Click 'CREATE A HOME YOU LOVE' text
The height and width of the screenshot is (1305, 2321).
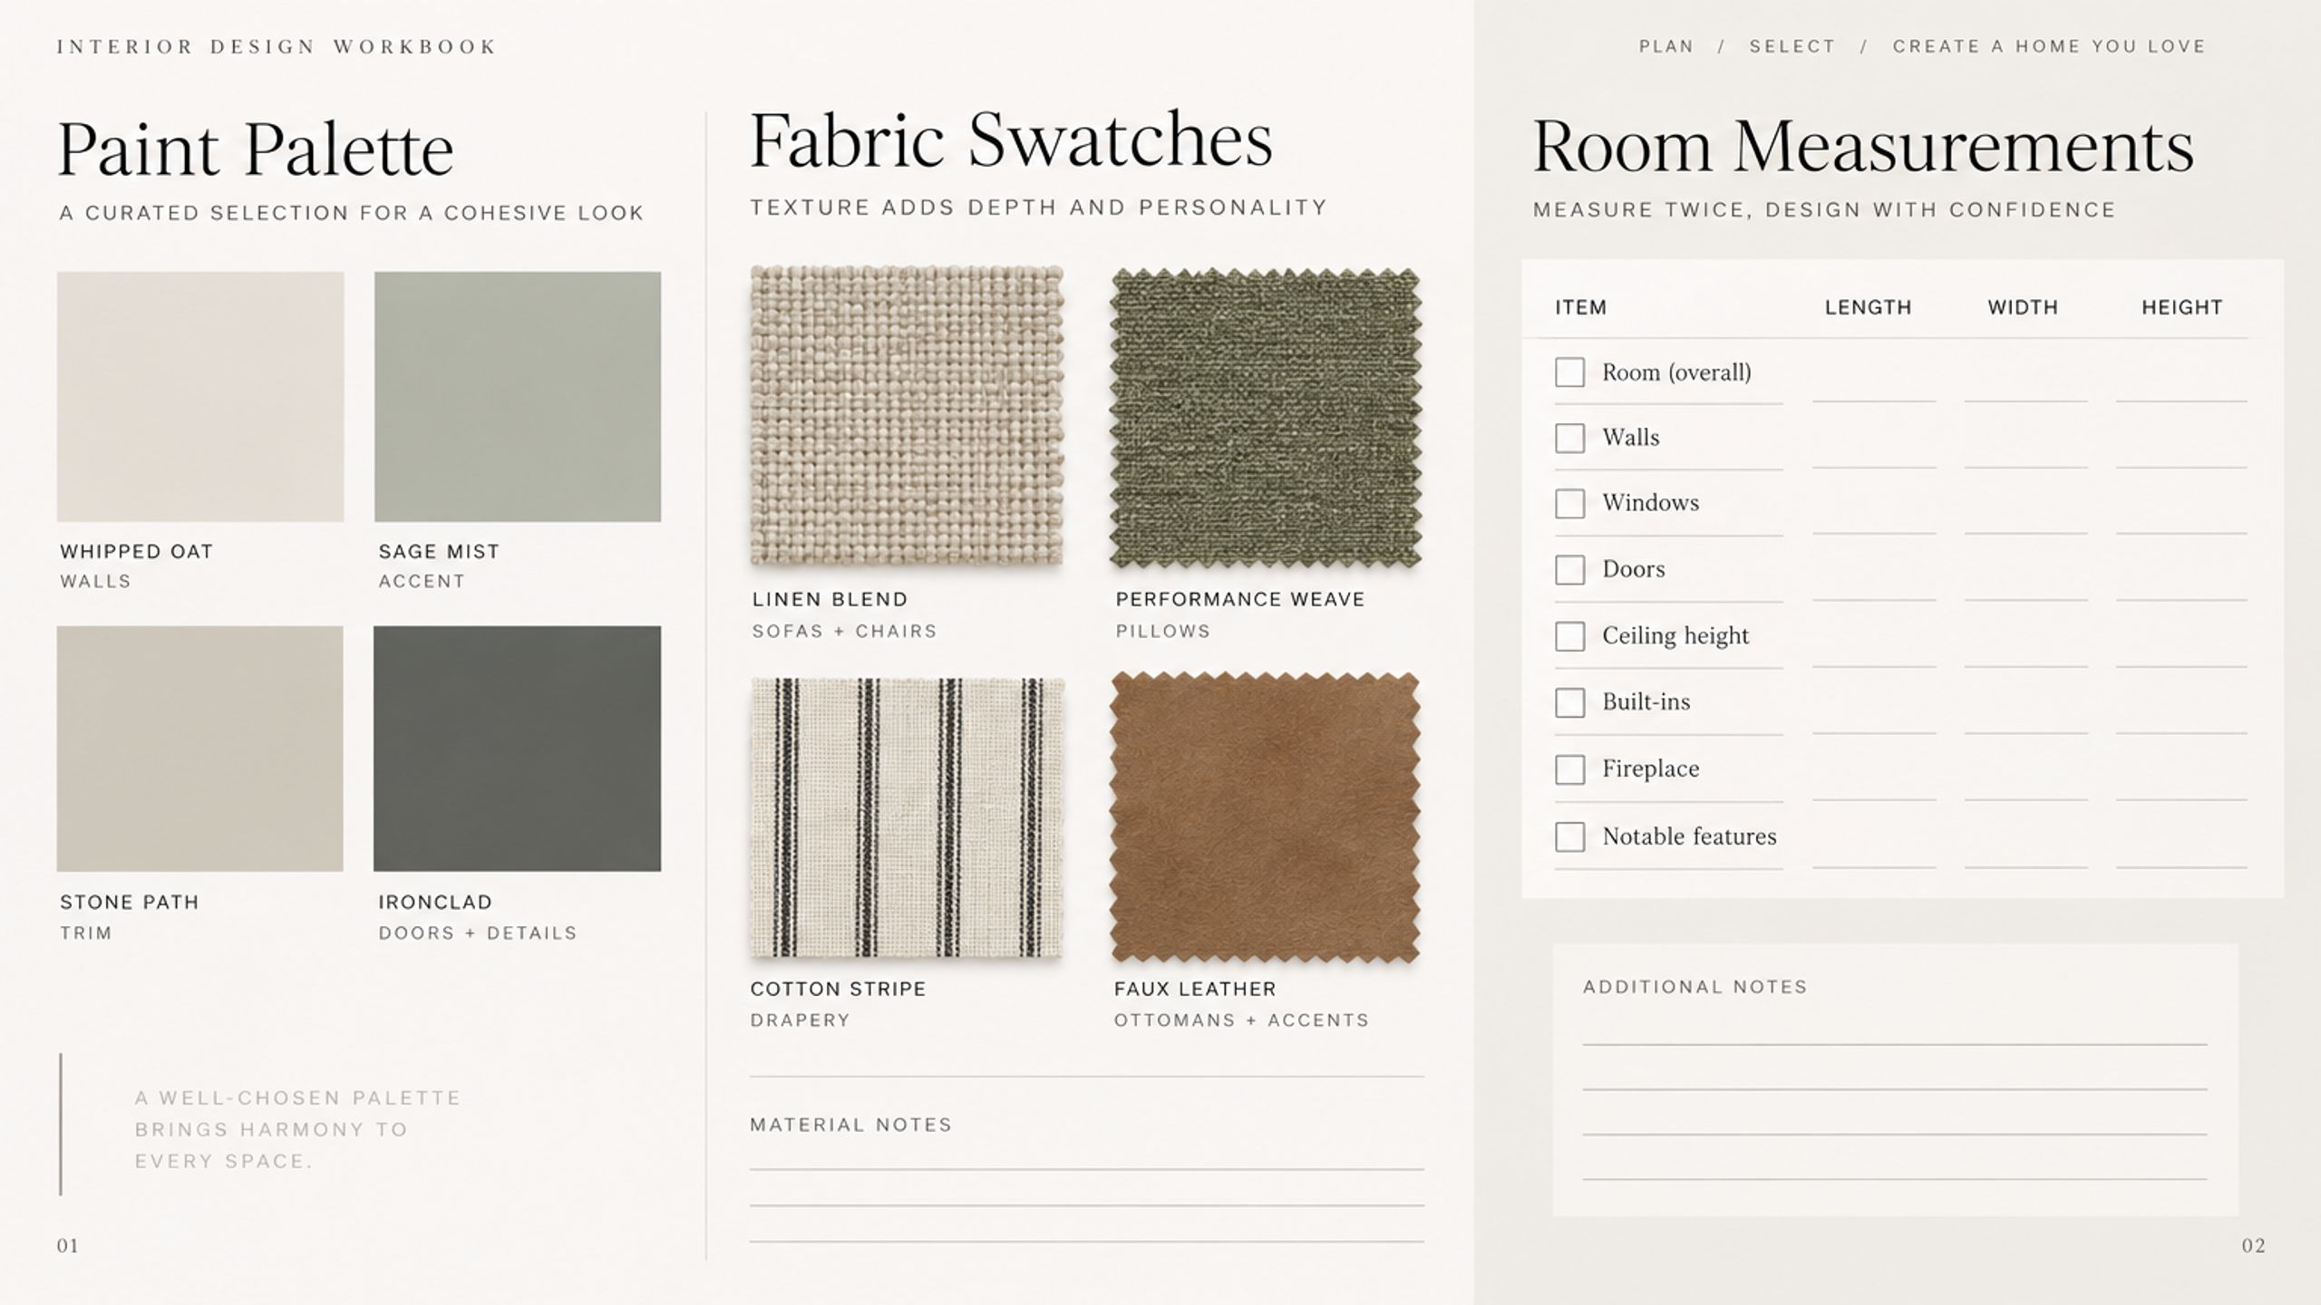[x=2049, y=46]
